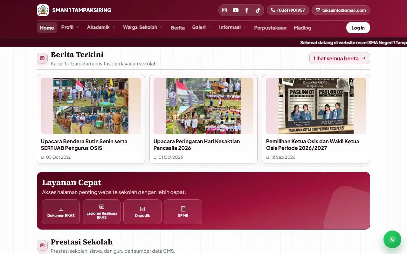
Task: Click the Dapodik document icon
Action: (142, 209)
